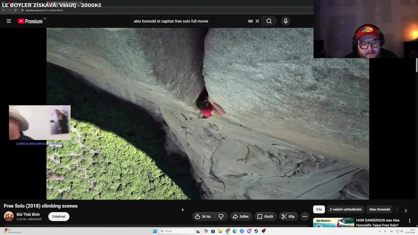Show hidden system tray icons

click(380, 231)
